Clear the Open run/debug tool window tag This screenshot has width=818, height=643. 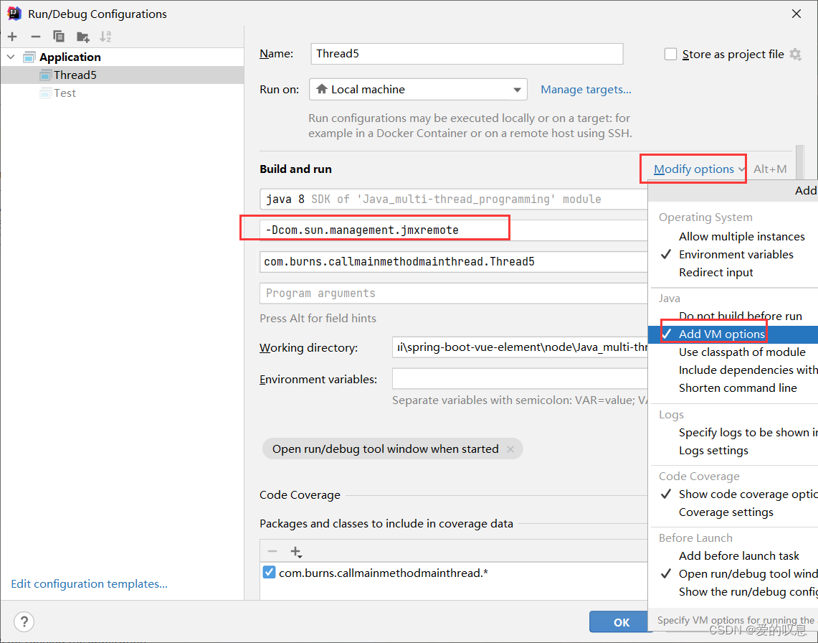pos(510,449)
